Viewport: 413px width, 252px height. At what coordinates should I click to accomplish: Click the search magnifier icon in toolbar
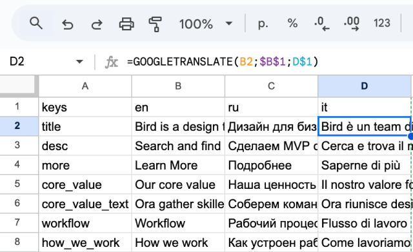pyautogui.click(x=36, y=23)
